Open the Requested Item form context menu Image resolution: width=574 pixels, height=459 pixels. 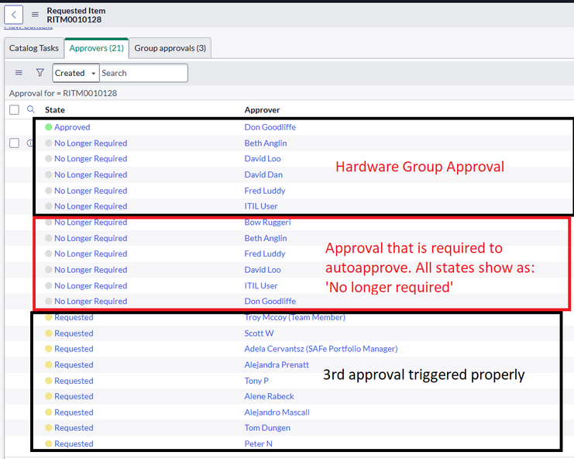point(35,15)
